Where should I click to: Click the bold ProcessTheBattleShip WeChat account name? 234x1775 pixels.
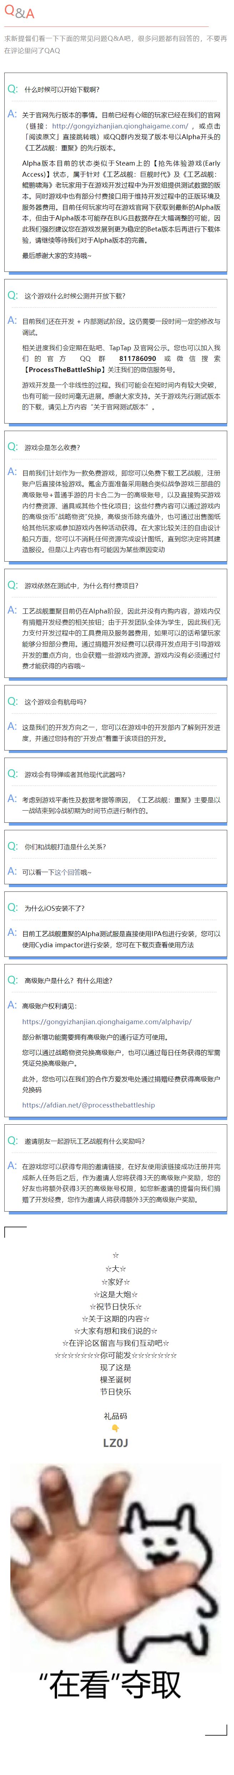65,370
